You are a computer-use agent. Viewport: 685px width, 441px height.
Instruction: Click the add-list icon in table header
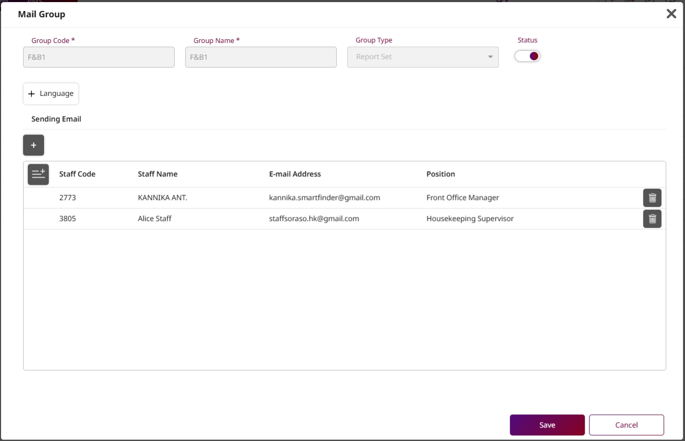coord(38,174)
